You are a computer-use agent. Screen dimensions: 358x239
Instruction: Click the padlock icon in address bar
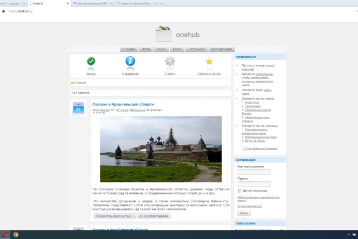pos(3,11)
